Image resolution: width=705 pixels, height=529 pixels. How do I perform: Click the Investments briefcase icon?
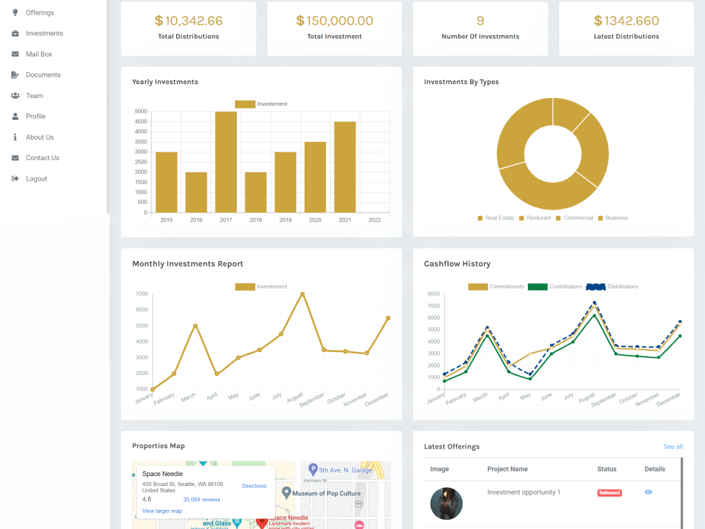[x=16, y=33]
